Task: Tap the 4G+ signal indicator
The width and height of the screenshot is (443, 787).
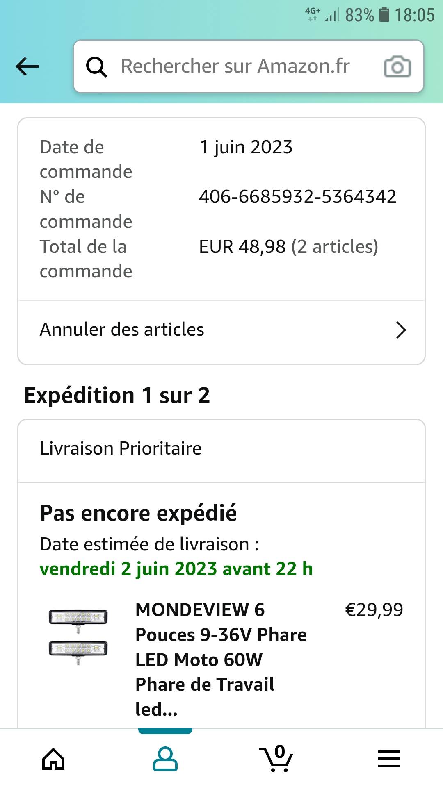Action: click(x=313, y=14)
